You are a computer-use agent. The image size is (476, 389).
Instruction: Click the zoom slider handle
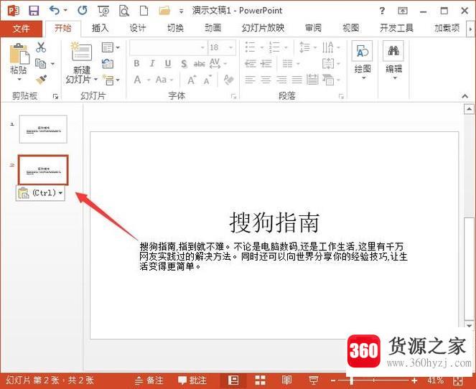[x=351, y=380]
